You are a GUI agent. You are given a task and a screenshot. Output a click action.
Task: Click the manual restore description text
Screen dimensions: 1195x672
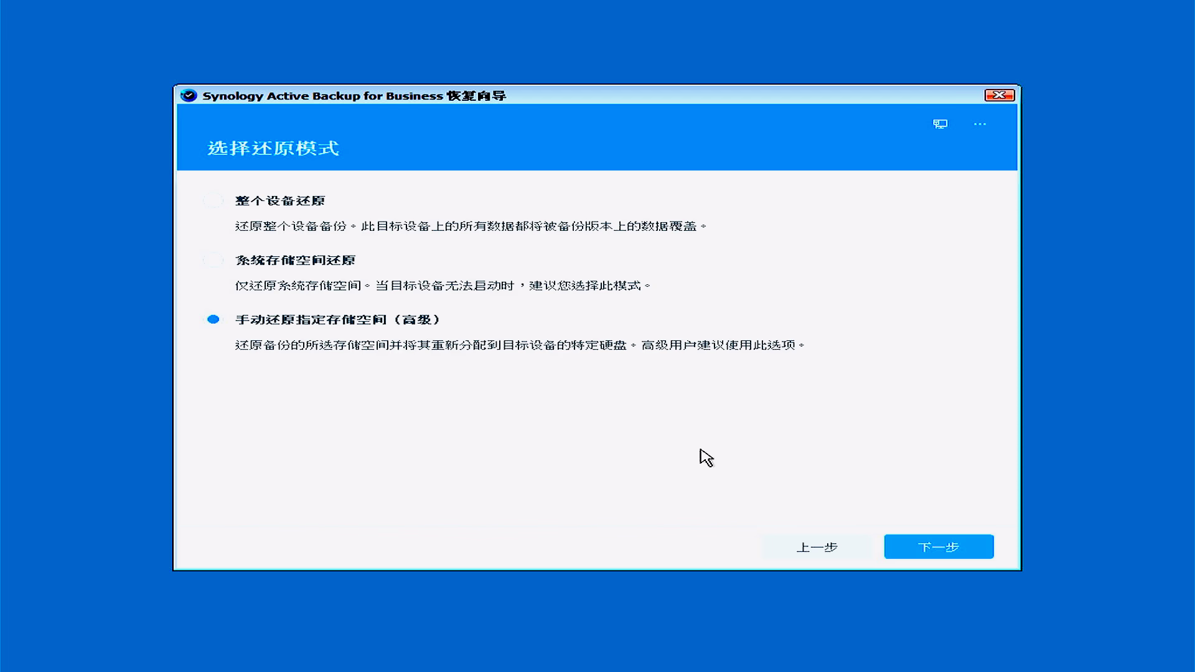coord(520,345)
